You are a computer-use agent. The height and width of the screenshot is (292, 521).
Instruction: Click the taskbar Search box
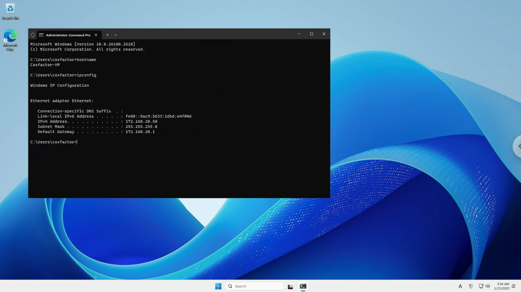(254, 286)
